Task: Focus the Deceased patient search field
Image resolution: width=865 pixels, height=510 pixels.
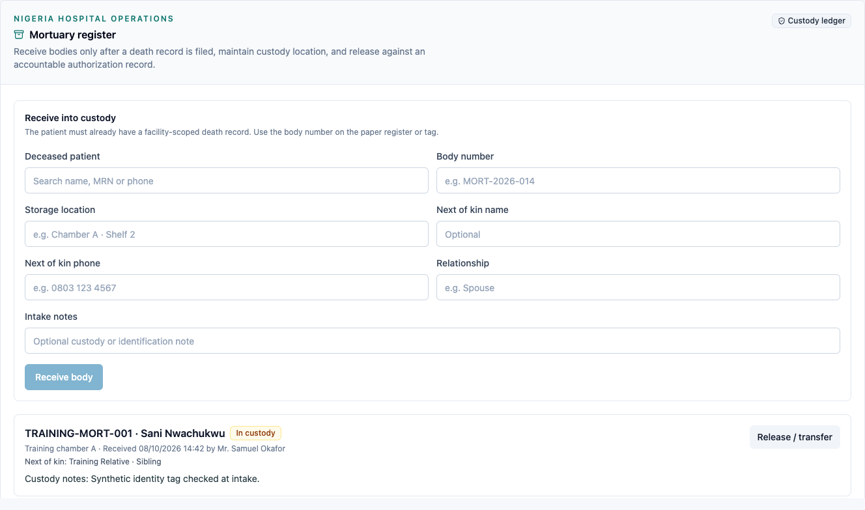Action: [227, 180]
